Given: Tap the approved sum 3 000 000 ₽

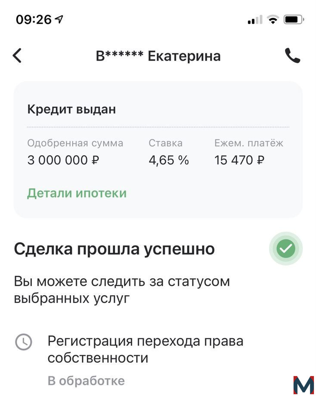Looking at the screenshot, I should coord(63,160).
